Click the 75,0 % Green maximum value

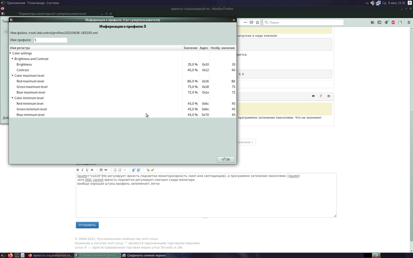point(193,87)
